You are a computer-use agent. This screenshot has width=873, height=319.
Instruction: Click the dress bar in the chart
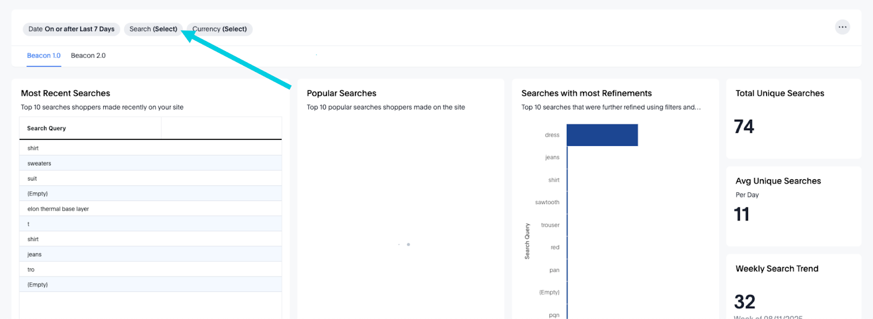pos(602,135)
